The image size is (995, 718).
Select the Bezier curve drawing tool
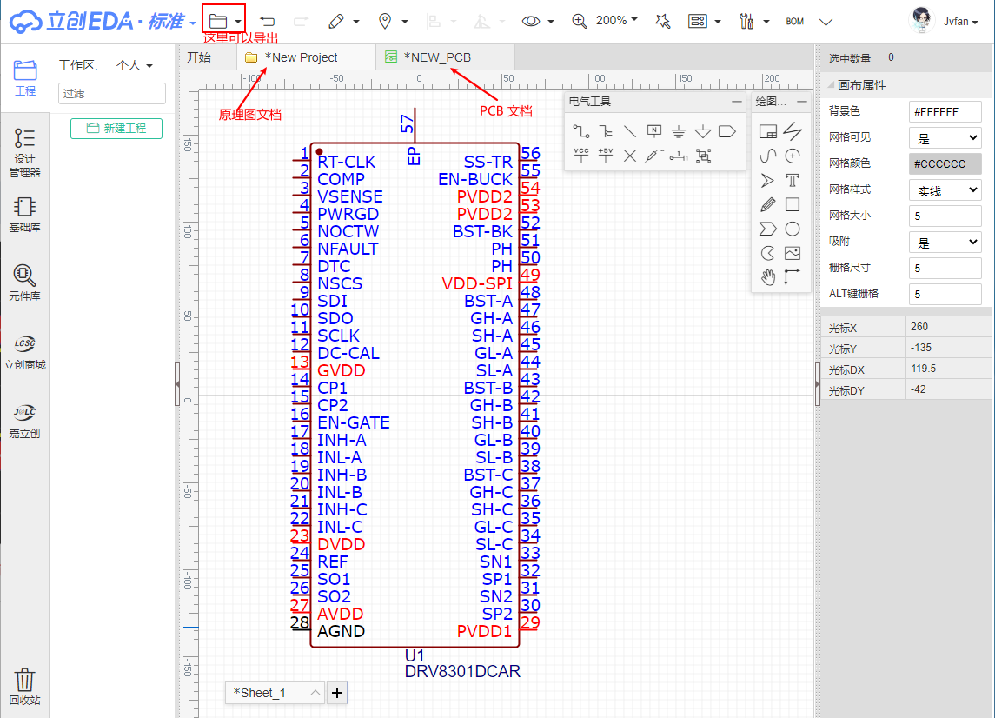(768, 156)
